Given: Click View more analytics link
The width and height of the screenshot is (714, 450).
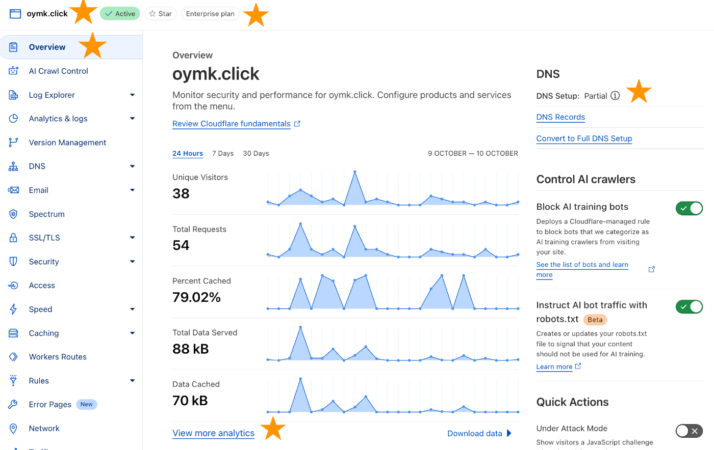Looking at the screenshot, I should coord(213,433).
